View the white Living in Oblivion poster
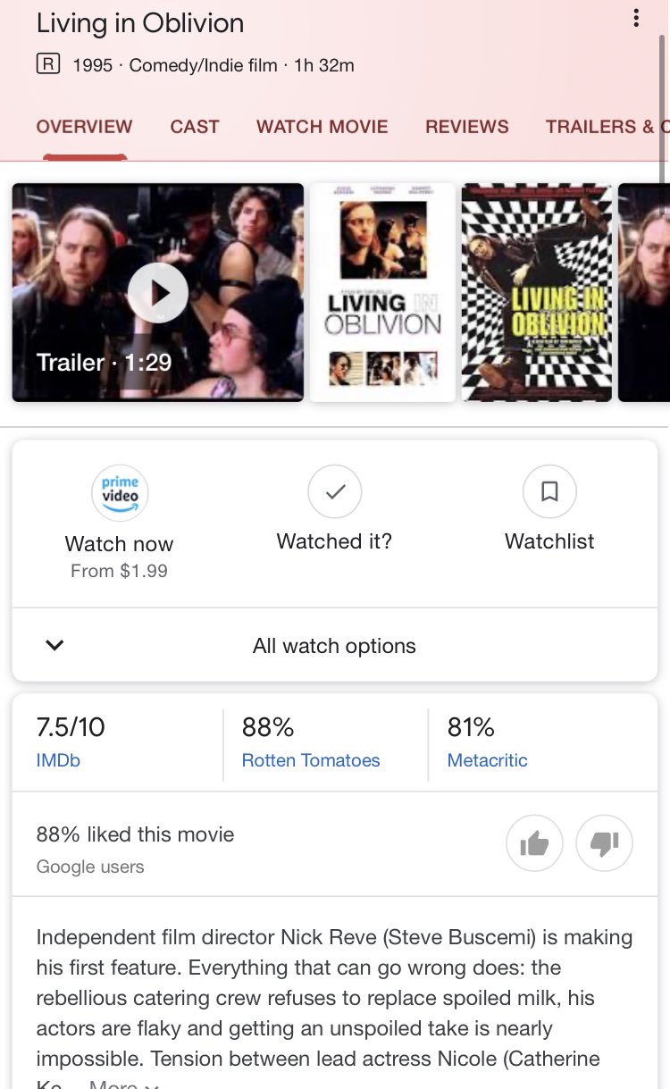This screenshot has width=670, height=1089. [382, 292]
